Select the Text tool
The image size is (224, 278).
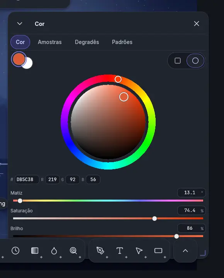click(120, 251)
